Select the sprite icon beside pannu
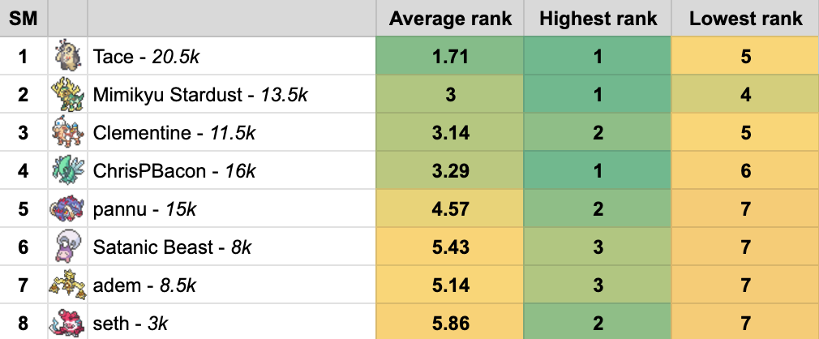 click(67, 208)
